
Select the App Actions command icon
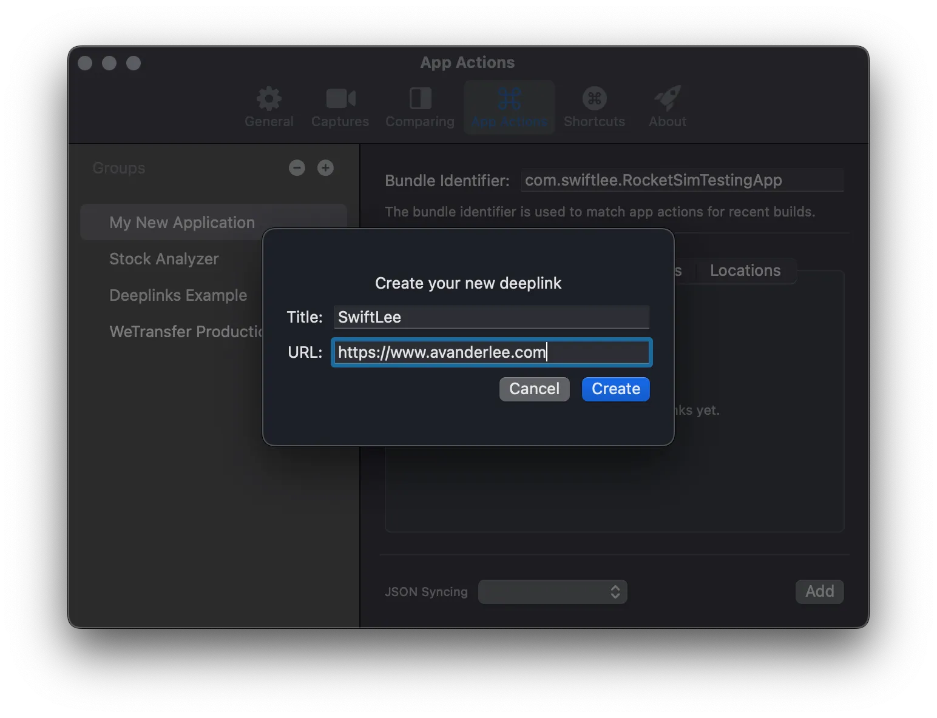coord(509,99)
